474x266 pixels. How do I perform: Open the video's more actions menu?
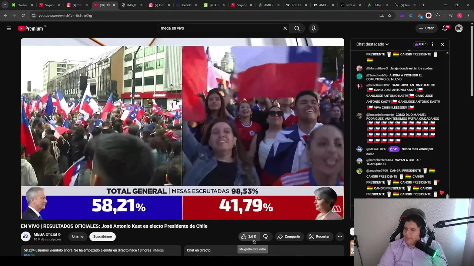[340, 236]
